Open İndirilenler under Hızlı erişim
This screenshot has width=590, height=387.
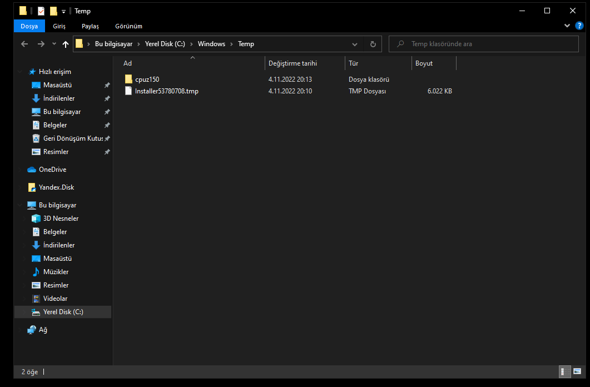coord(59,98)
